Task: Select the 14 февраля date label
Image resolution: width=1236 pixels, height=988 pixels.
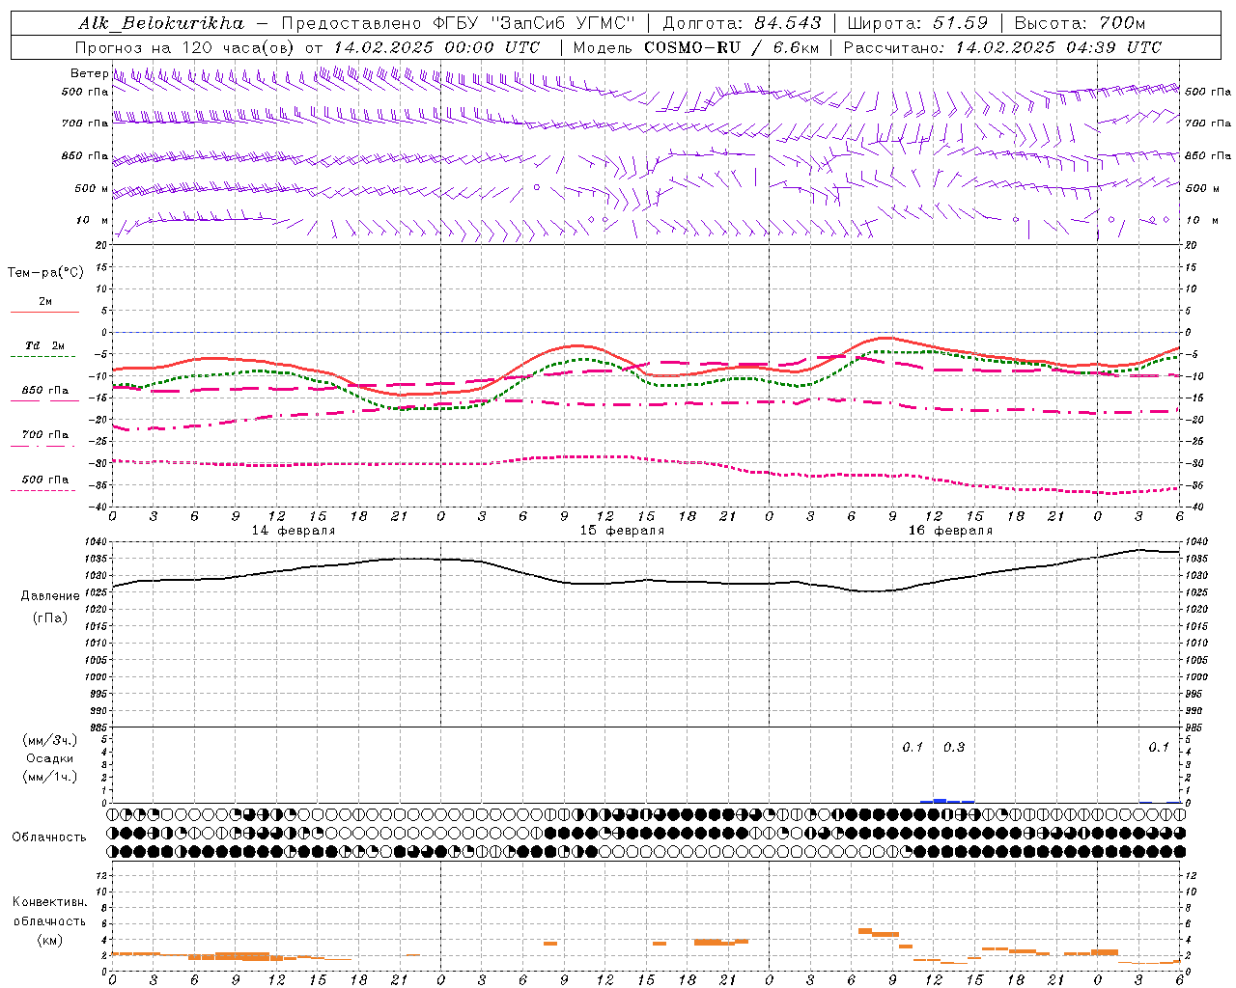Action: tap(294, 531)
